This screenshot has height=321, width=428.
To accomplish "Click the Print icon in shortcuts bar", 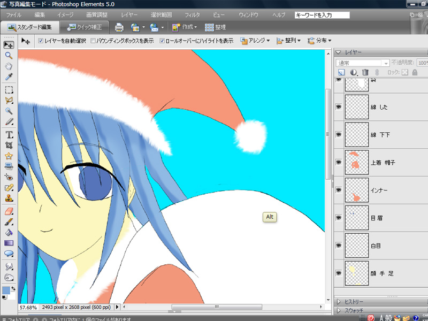I will pos(119,27).
